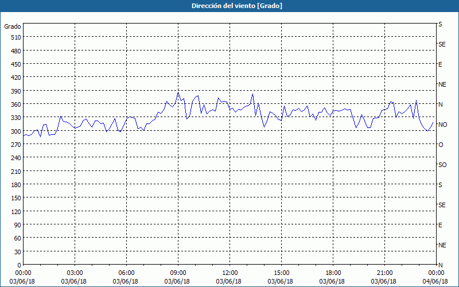Select the 18:00 time axis label
The width and height of the screenshot is (459, 287).
click(x=333, y=273)
